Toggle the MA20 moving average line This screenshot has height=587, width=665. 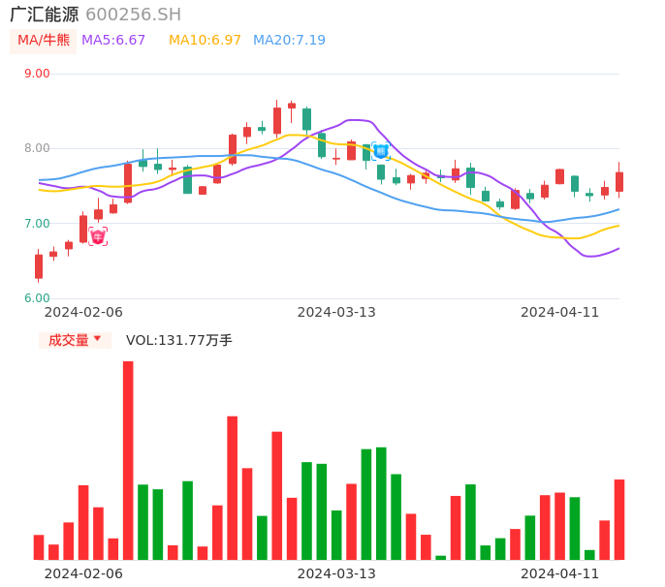click(289, 41)
